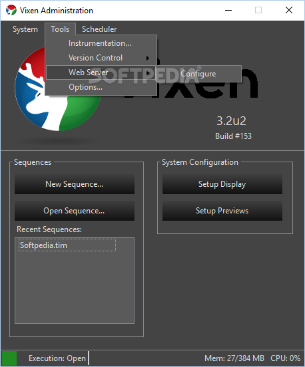Click the Mem: 27/384 MB readout
The image size is (305, 367).
(x=234, y=358)
